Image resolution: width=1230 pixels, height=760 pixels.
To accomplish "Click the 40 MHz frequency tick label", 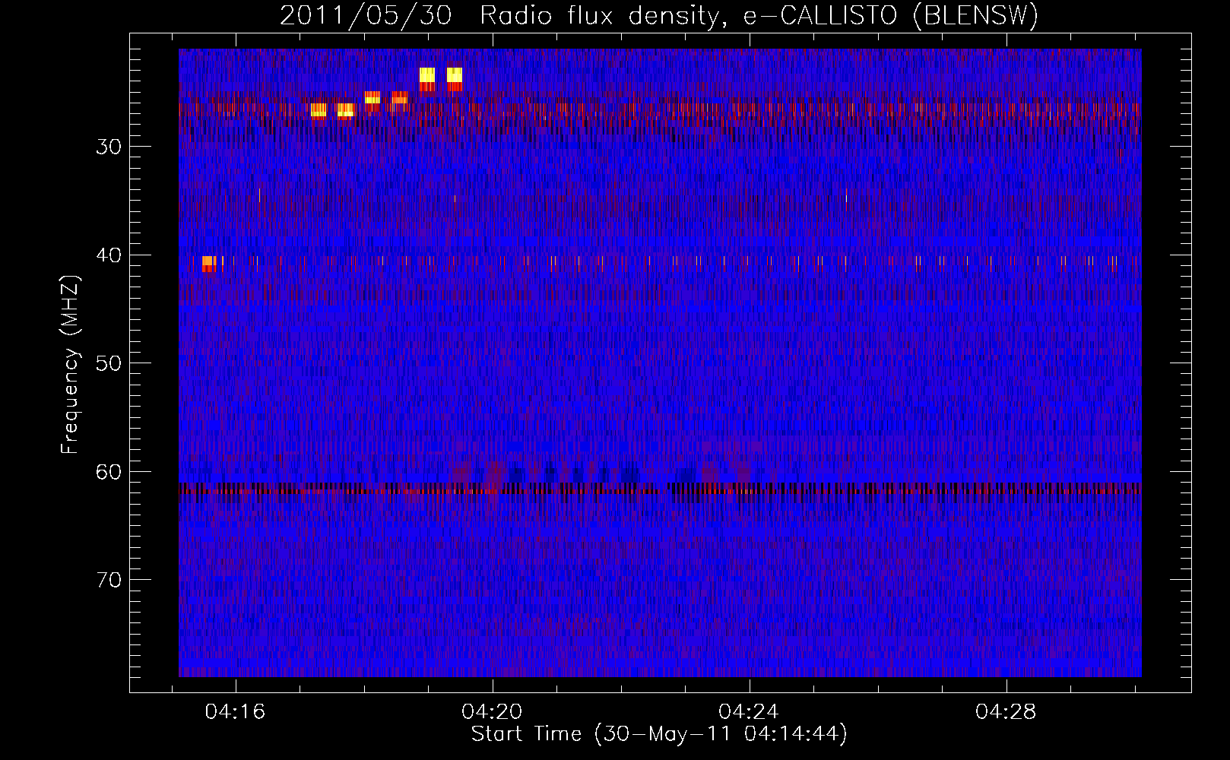I will click(109, 255).
